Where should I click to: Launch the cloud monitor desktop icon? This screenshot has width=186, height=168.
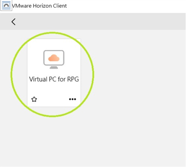54,59
